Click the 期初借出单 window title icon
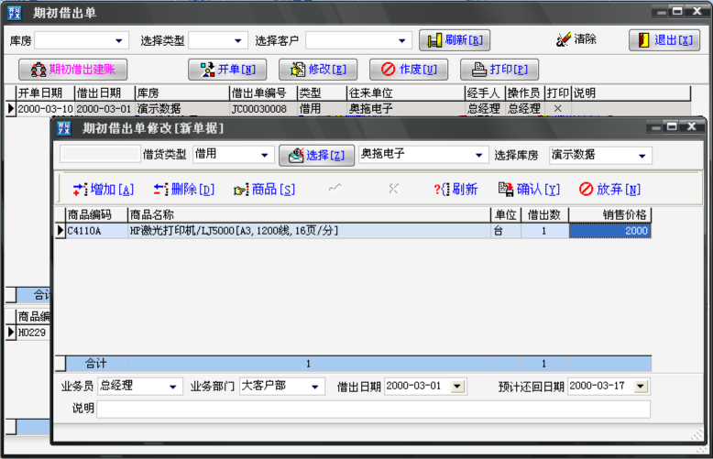Image resolution: width=713 pixels, height=459 pixels. pos(15,13)
